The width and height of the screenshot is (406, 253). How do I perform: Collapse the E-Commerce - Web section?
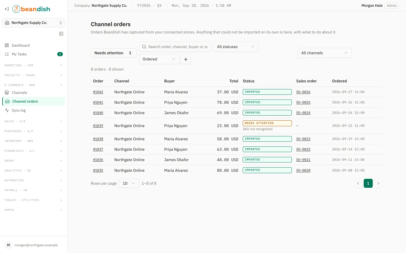[x=34, y=85]
